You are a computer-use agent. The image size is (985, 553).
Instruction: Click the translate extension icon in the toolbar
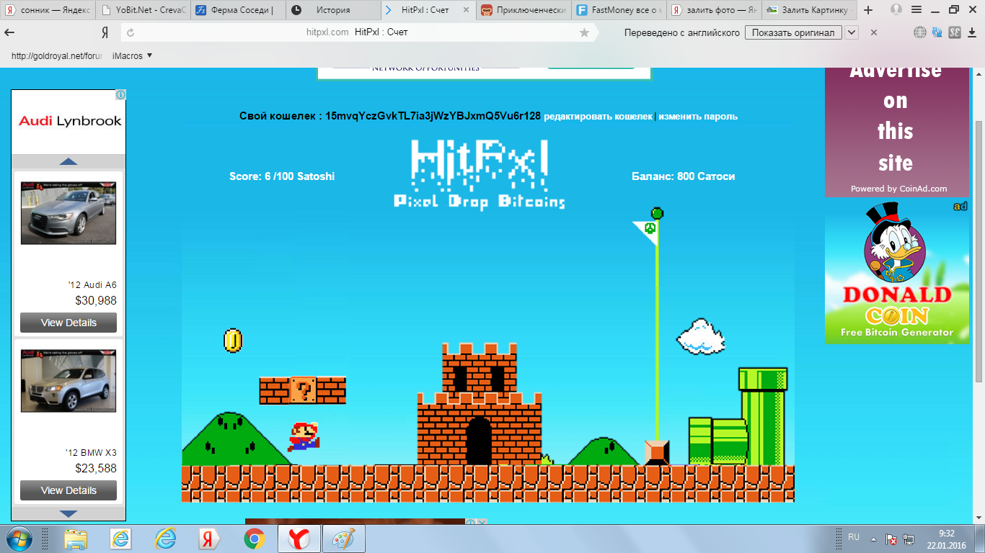pos(937,32)
